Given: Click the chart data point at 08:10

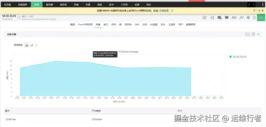Looking at the screenshot, I should 157,67.
